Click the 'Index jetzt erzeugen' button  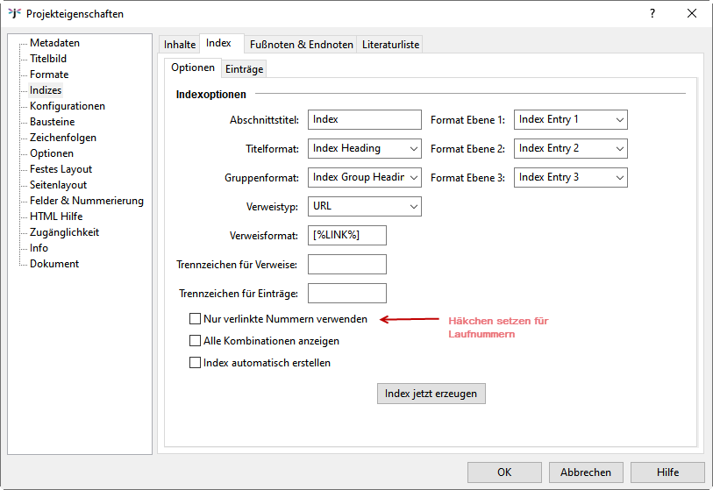click(x=431, y=394)
